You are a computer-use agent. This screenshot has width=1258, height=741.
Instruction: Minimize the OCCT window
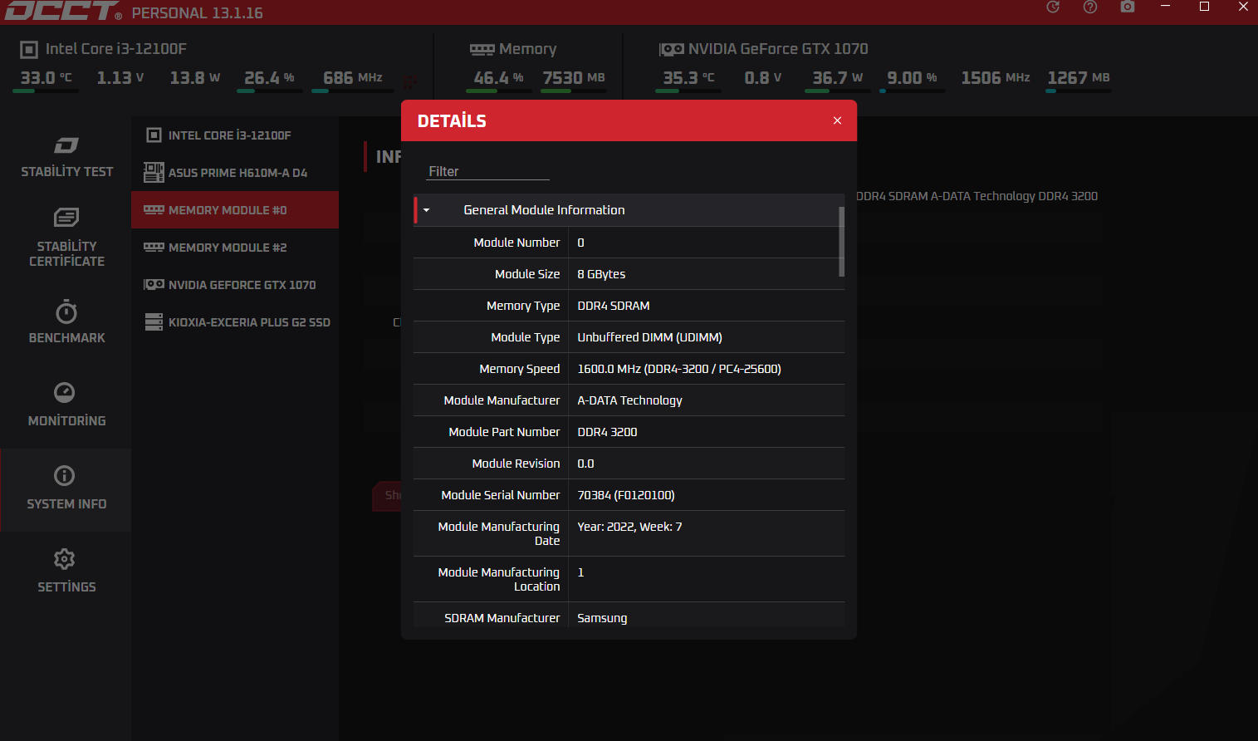click(x=1165, y=7)
